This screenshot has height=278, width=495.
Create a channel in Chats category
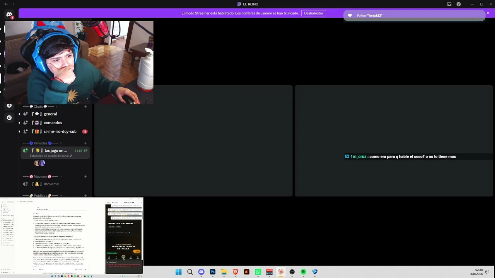85,107
